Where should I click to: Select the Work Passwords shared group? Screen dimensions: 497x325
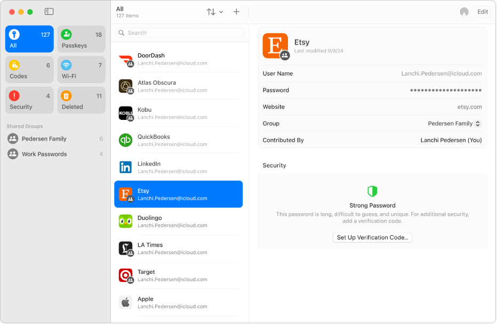click(55, 155)
